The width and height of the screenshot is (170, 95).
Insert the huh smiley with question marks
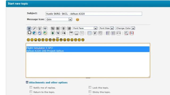pos(57,39)
